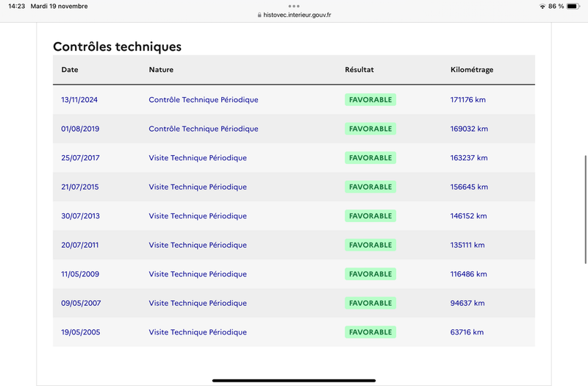Image resolution: width=588 pixels, height=386 pixels.
Task: Click FAVORABLE badge in the 09/05/2007 row
Action: click(370, 303)
